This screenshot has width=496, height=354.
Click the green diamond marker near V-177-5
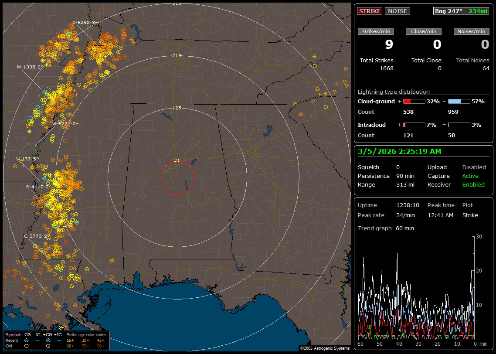tap(29, 152)
